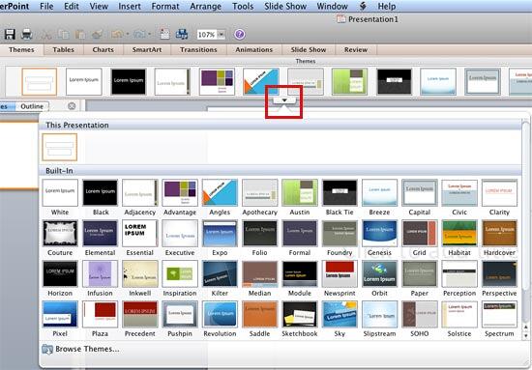532x370 pixels.
Task: Open the Redo history dropdown arrow
Action: [150, 34]
